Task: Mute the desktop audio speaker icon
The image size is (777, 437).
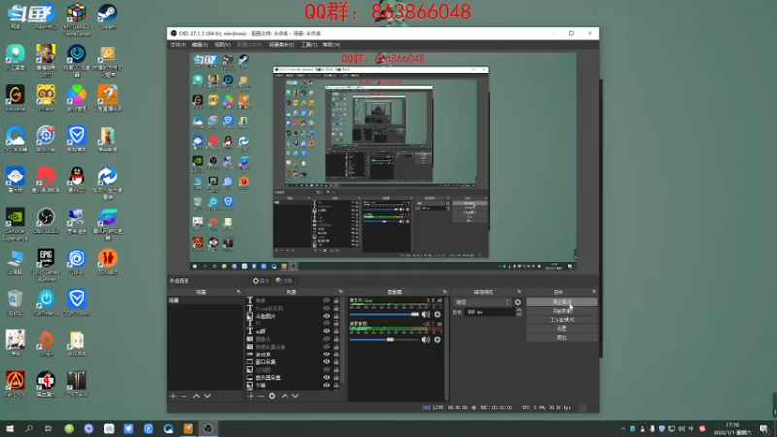Action: click(425, 340)
